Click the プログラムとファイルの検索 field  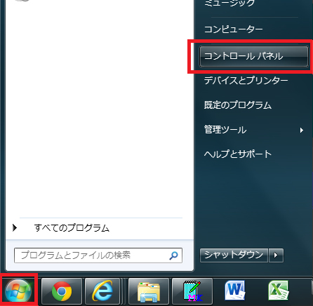pos(98,255)
